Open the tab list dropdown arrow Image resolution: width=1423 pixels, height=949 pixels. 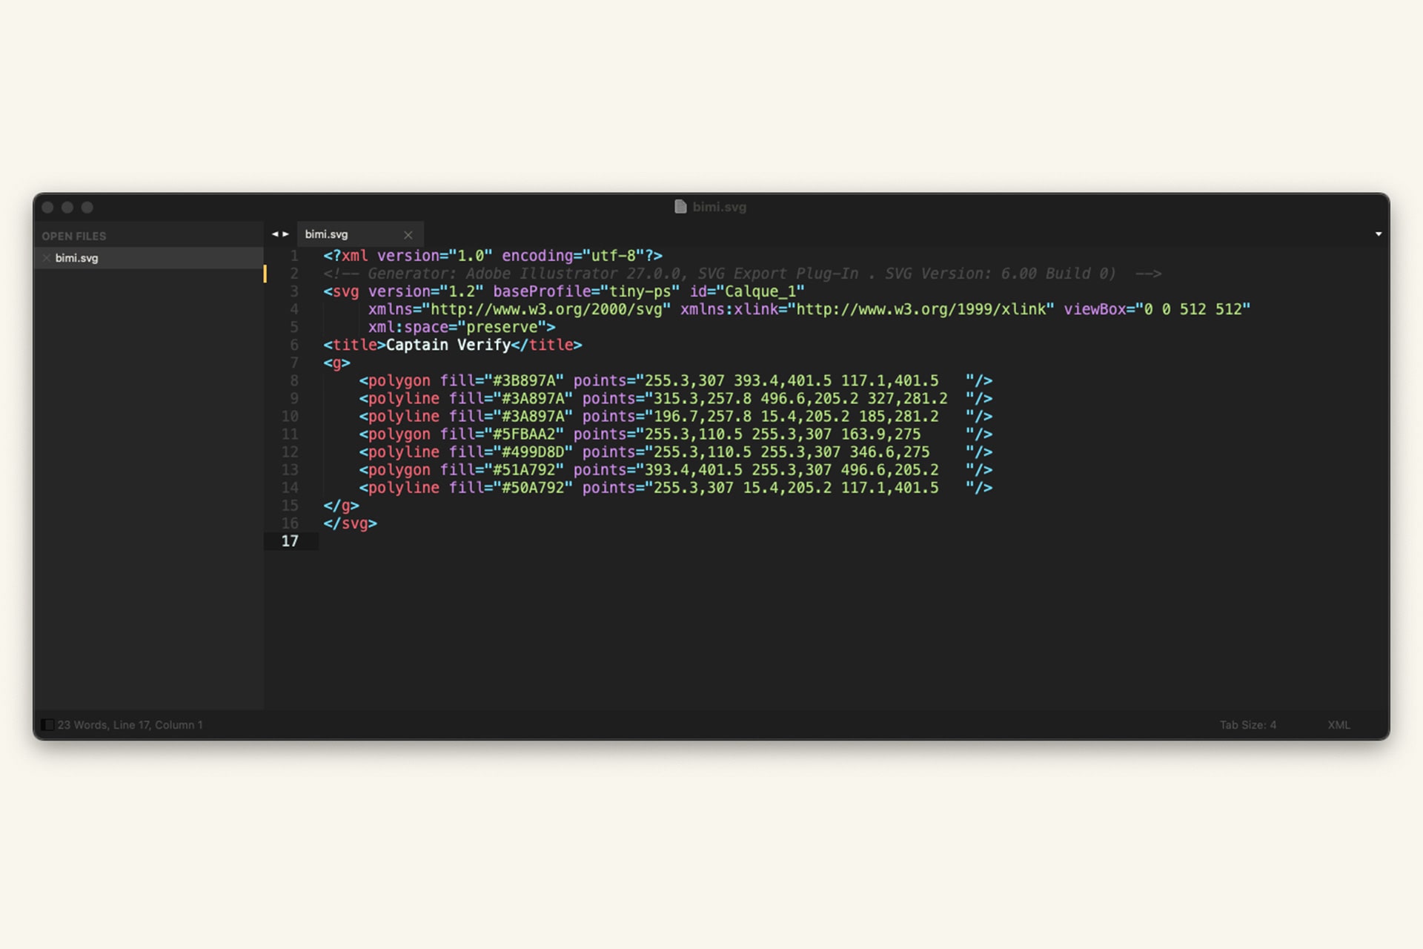coord(1379,234)
